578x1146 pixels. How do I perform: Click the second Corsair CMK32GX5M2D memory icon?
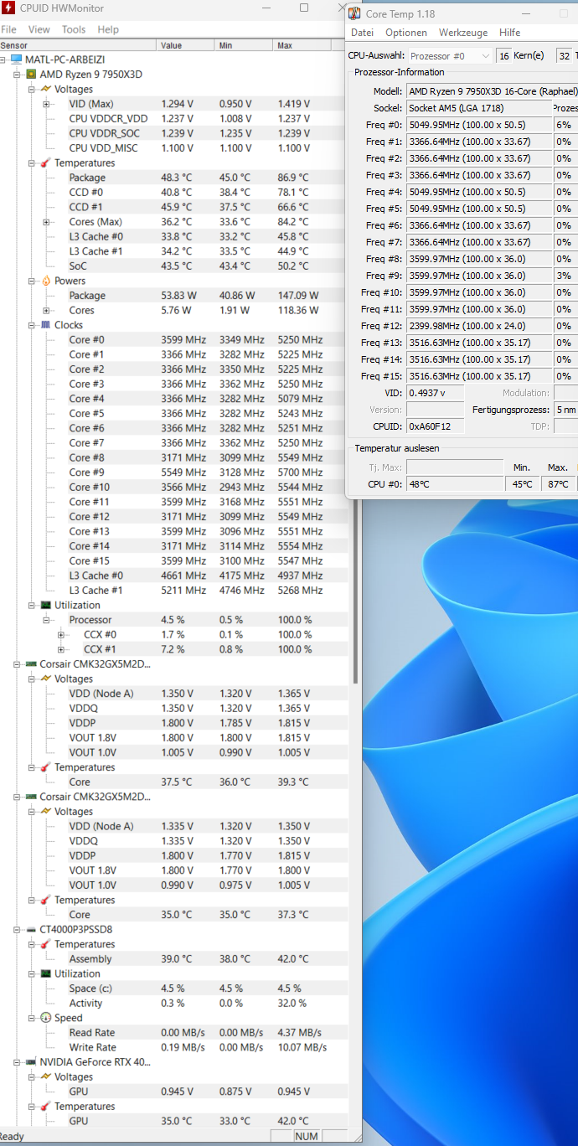(x=31, y=797)
